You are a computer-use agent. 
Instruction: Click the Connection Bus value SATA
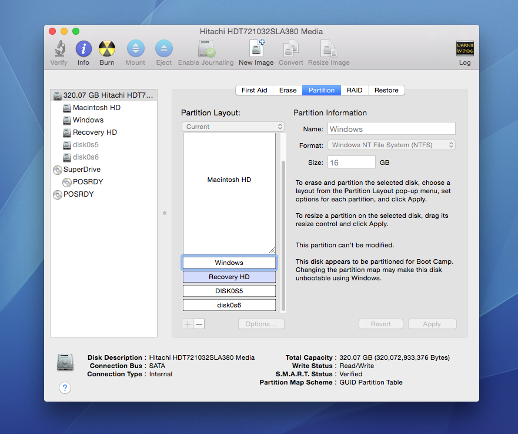click(157, 366)
